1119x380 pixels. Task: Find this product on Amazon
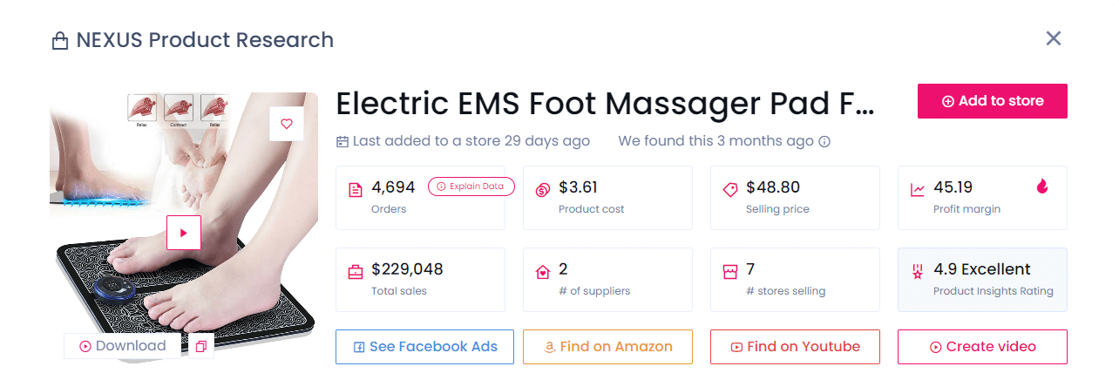(x=607, y=347)
